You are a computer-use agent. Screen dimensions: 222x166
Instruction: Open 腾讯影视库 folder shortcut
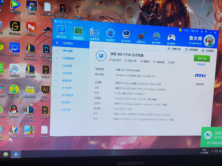pos(30,92)
